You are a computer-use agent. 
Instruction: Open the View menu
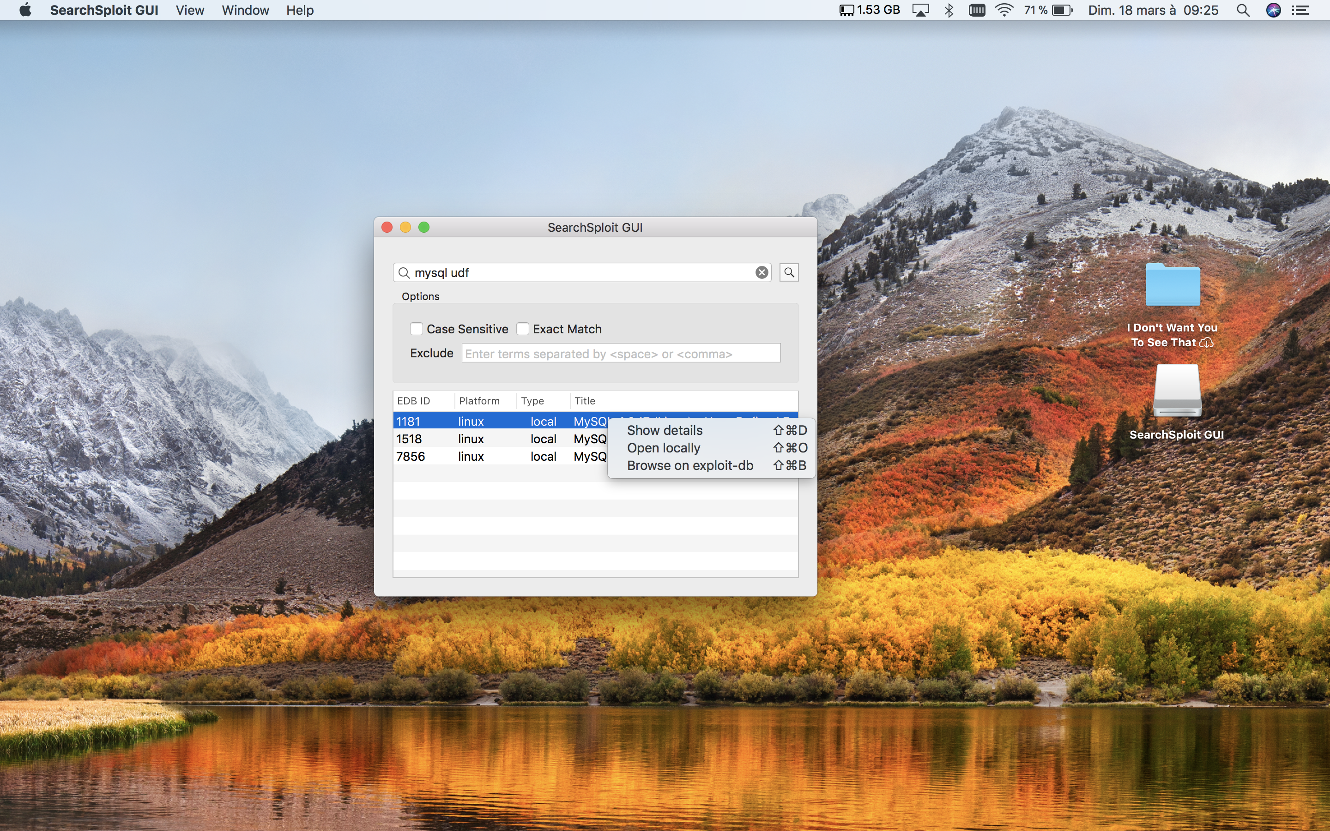point(190,11)
